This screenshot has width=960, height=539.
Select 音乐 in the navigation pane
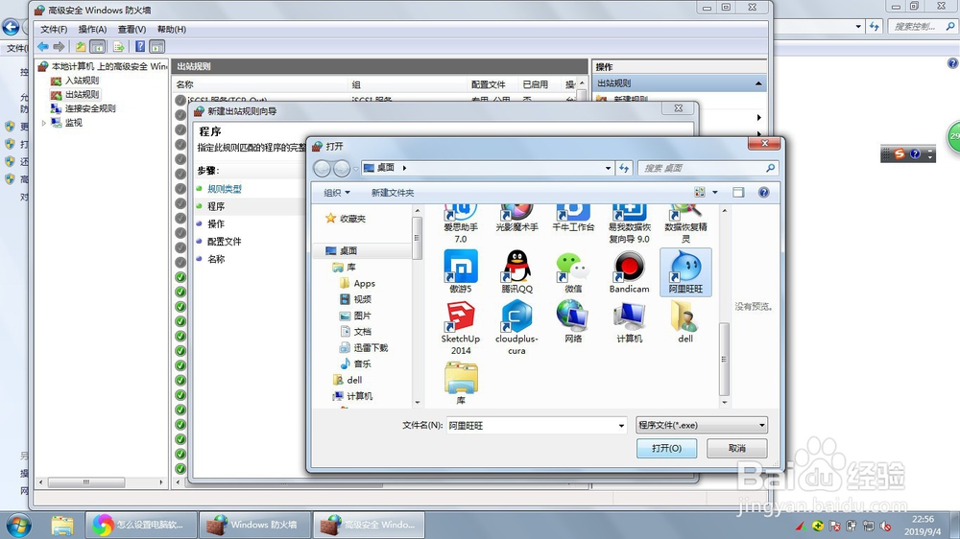(x=363, y=364)
